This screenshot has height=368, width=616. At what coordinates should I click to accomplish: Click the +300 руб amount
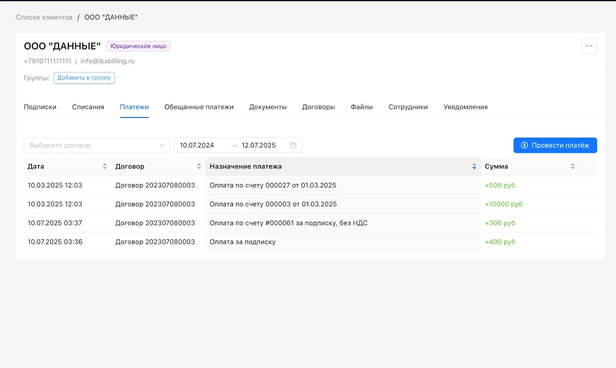(x=500, y=223)
